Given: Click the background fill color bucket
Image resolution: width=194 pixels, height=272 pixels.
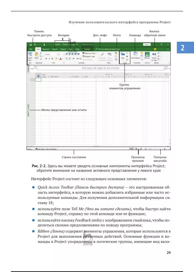Looking at the screenshot, I should click(x=56, y=59).
